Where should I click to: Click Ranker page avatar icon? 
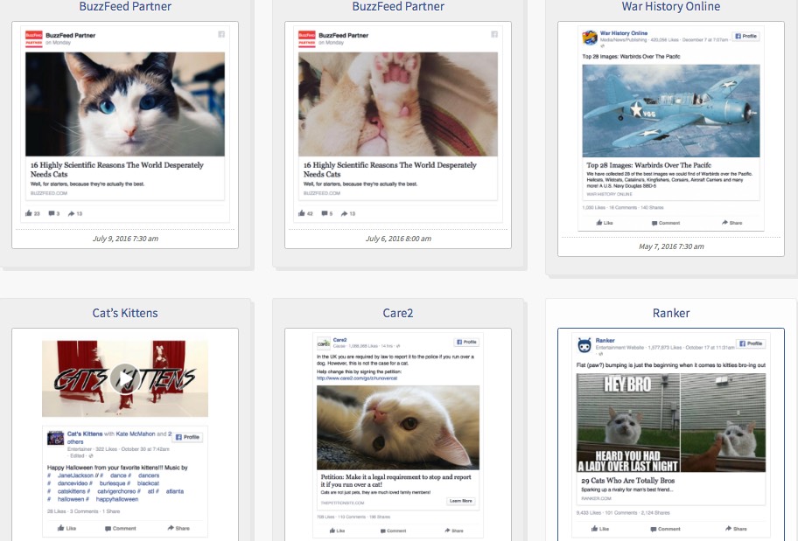point(584,345)
